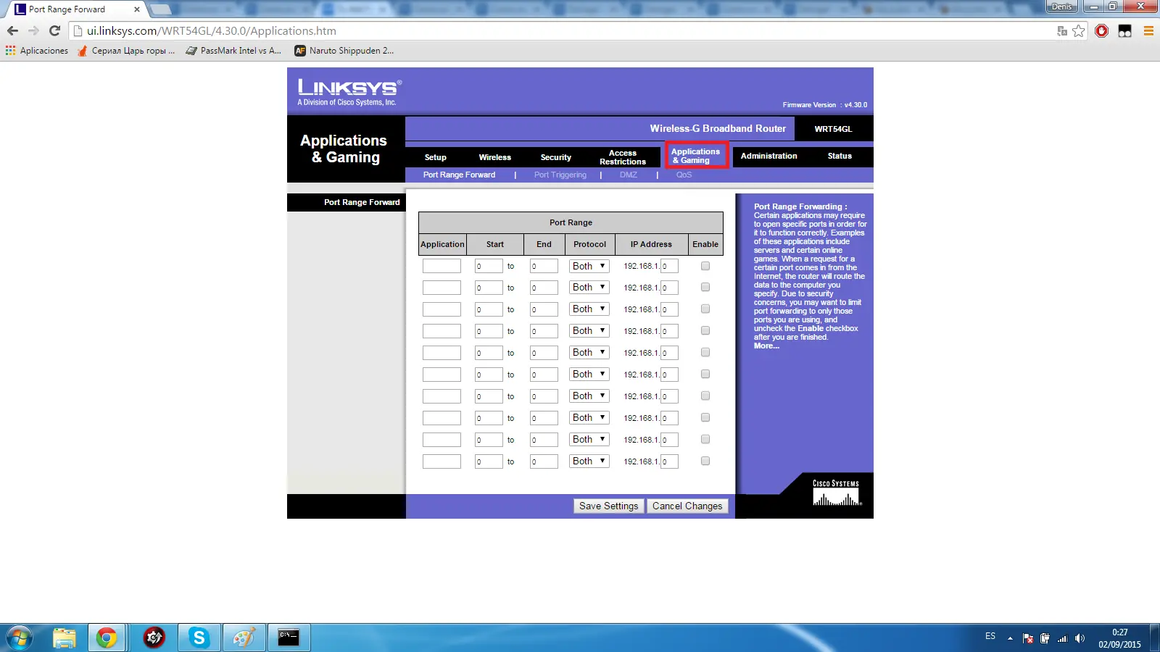Image resolution: width=1160 pixels, height=652 pixels.
Task: Open the Wireless tab
Action: tap(495, 157)
